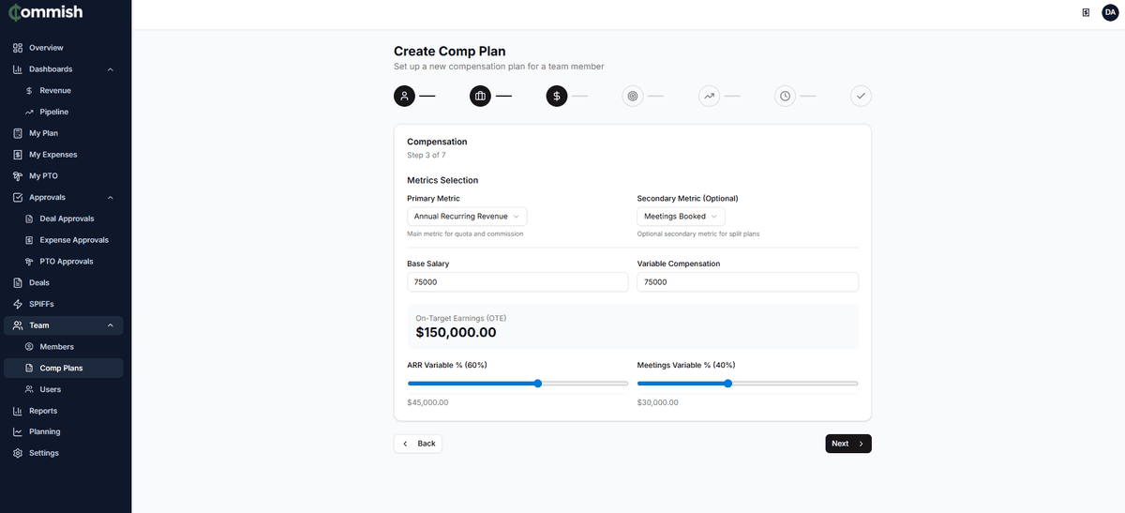Click the Reports chart icon
This screenshot has width=1125, height=513.
point(18,411)
